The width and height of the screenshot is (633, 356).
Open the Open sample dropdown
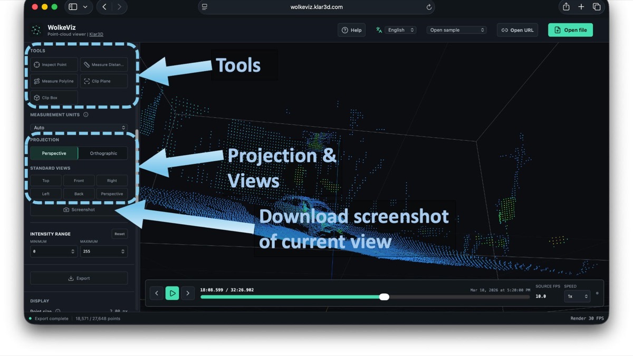pos(457,30)
